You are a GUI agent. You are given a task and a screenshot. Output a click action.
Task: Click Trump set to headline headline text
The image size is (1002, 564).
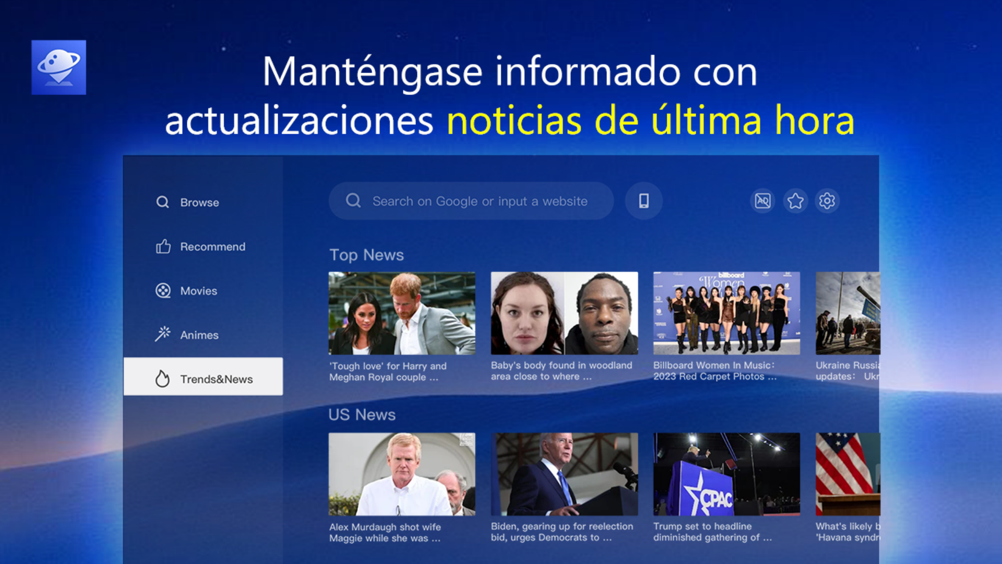point(712,532)
